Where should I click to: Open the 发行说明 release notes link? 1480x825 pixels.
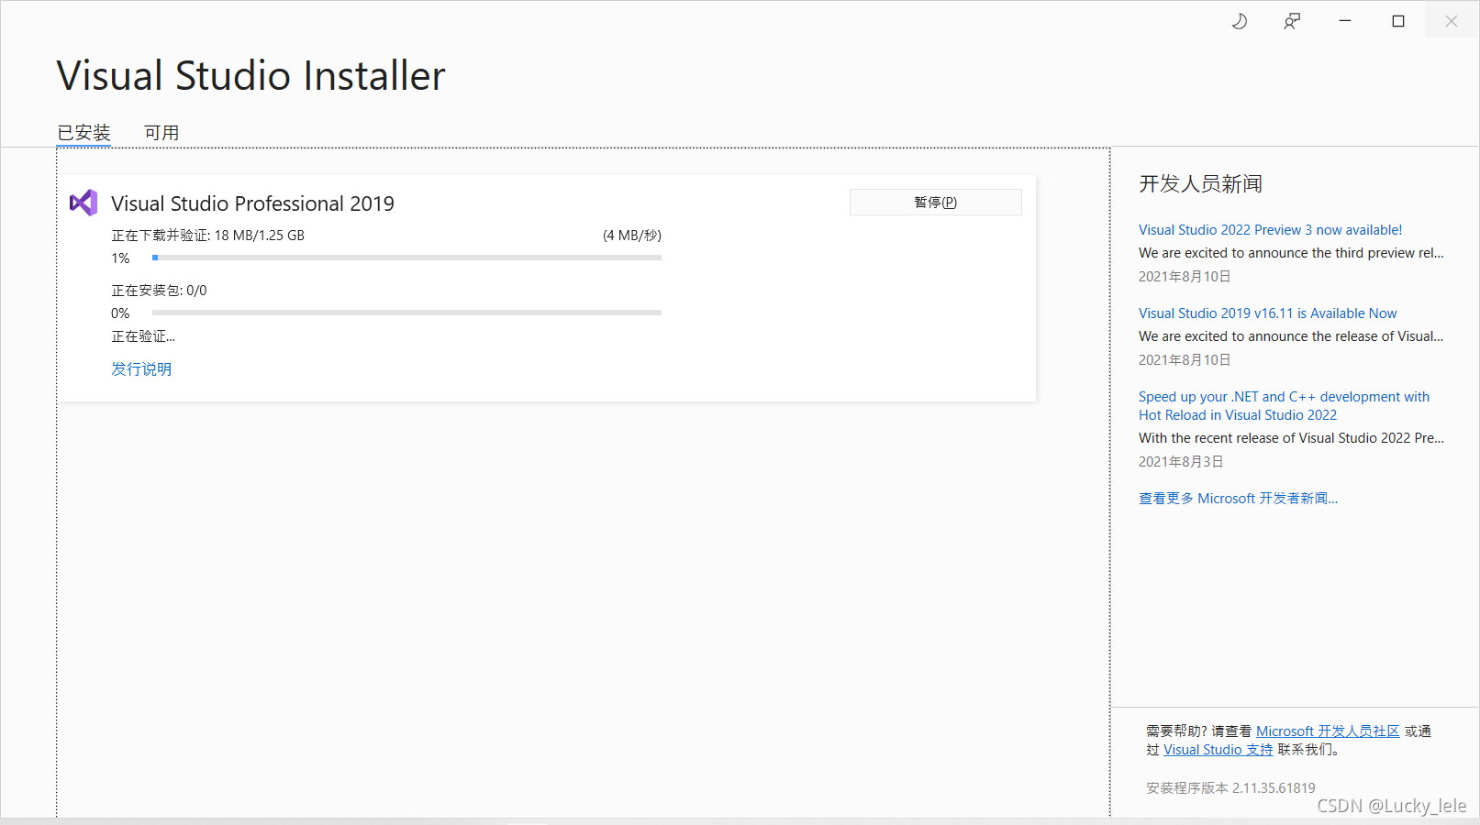pyautogui.click(x=141, y=368)
